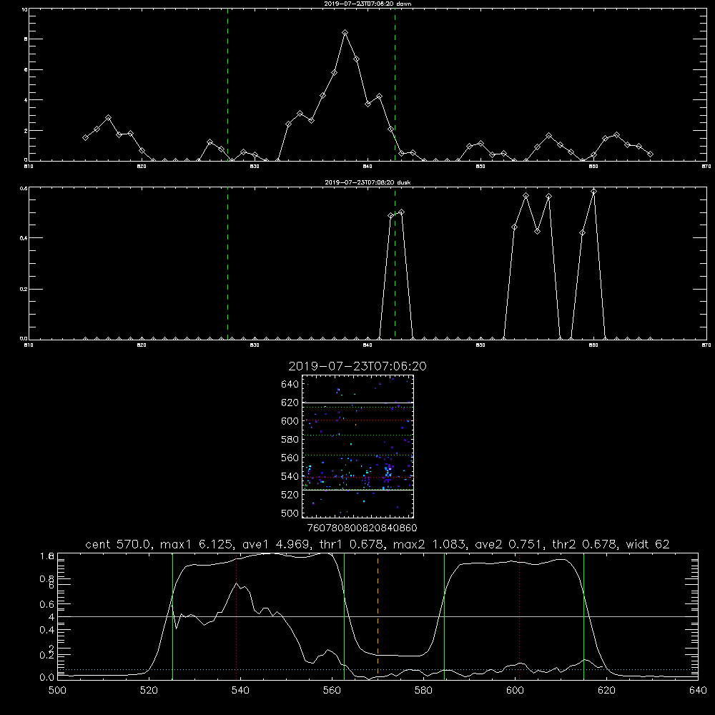This screenshot has height=715, width=715.
Task: Click the lower red dotted line in the spectral image
Action: (x=358, y=477)
